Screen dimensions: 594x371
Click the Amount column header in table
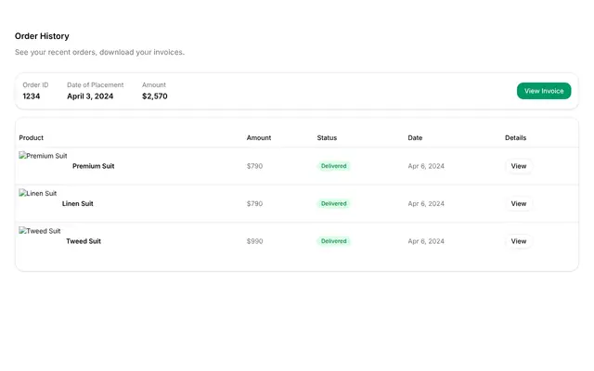coord(259,138)
